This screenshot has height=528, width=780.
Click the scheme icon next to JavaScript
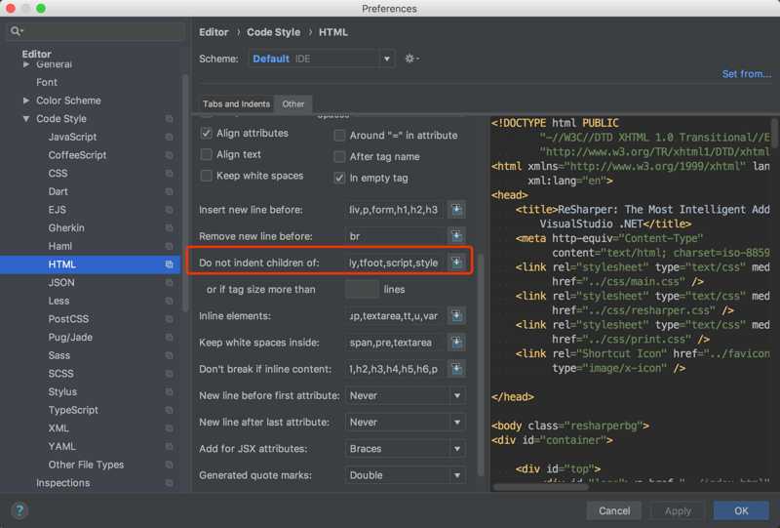pyautogui.click(x=169, y=137)
